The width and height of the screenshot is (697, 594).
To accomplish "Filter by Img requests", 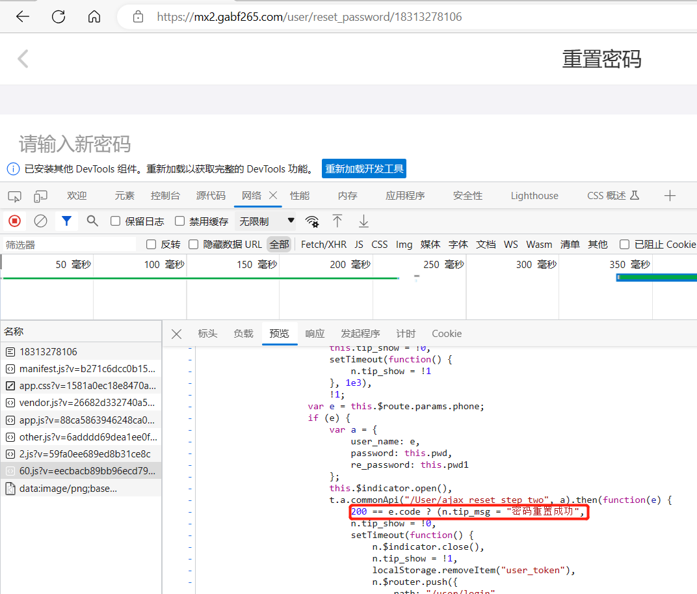I will tap(404, 244).
